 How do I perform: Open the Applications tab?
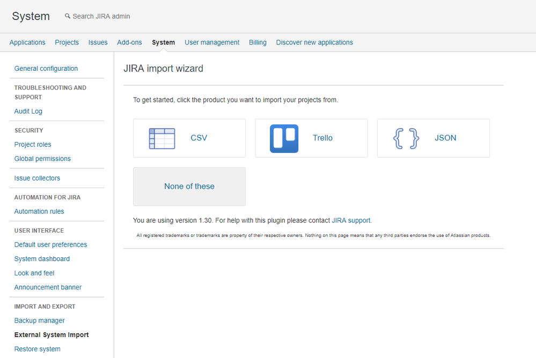(27, 42)
